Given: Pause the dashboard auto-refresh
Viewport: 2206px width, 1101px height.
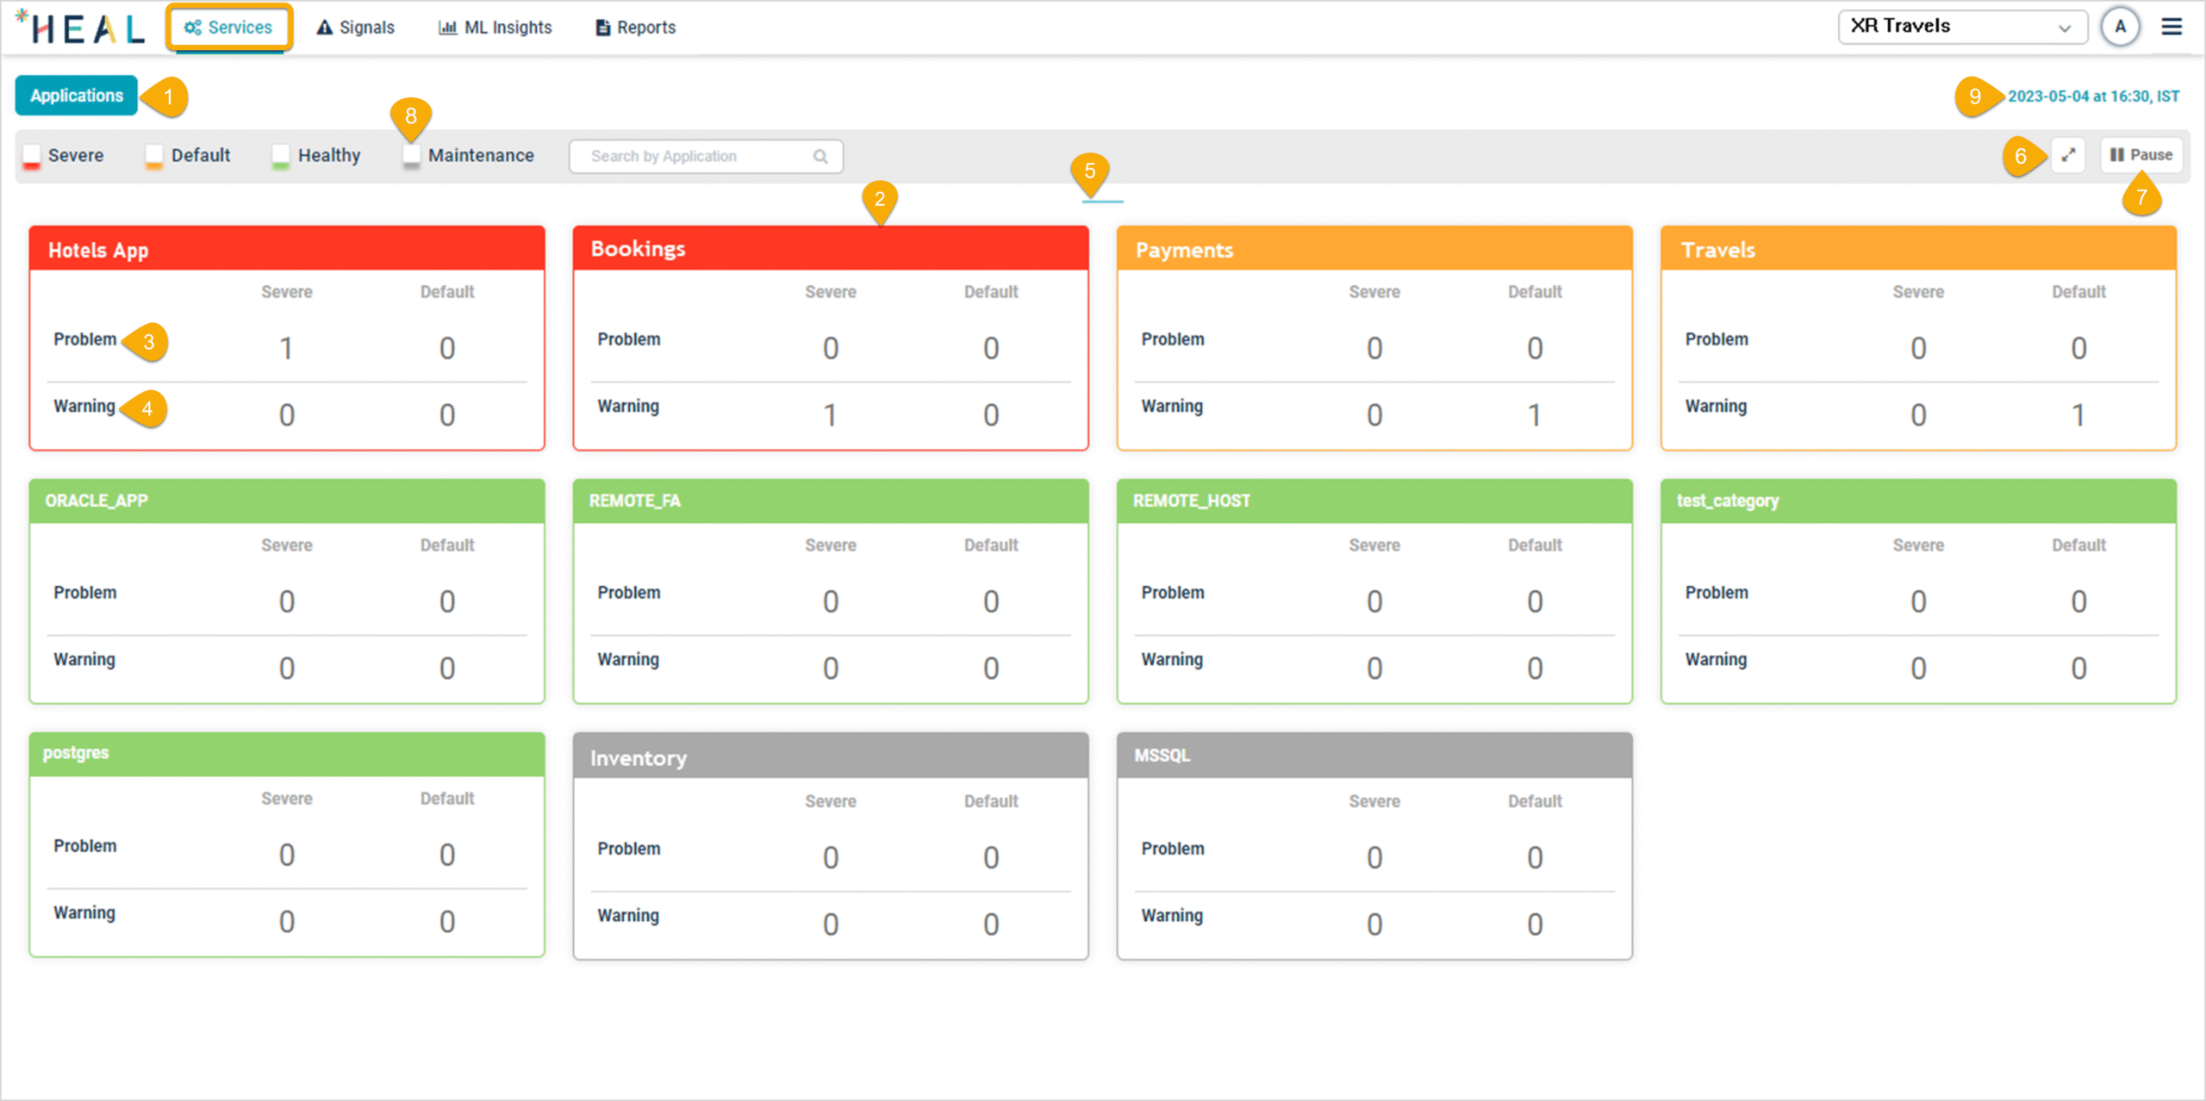Looking at the screenshot, I should pyautogui.click(x=2141, y=155).
